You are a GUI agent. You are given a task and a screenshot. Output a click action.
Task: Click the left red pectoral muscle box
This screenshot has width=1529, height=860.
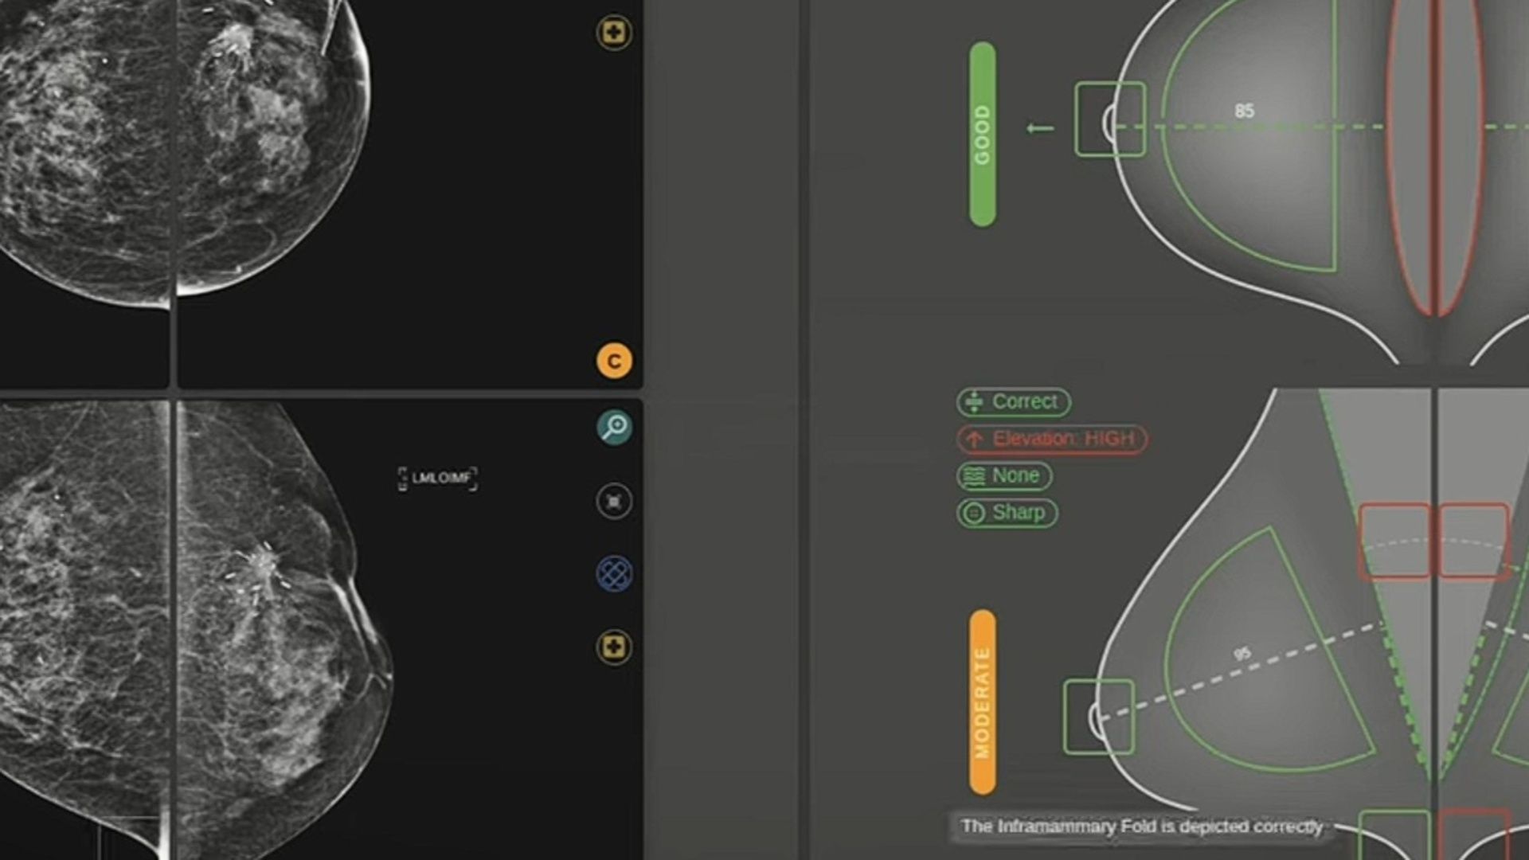[x=1394, y=541]
